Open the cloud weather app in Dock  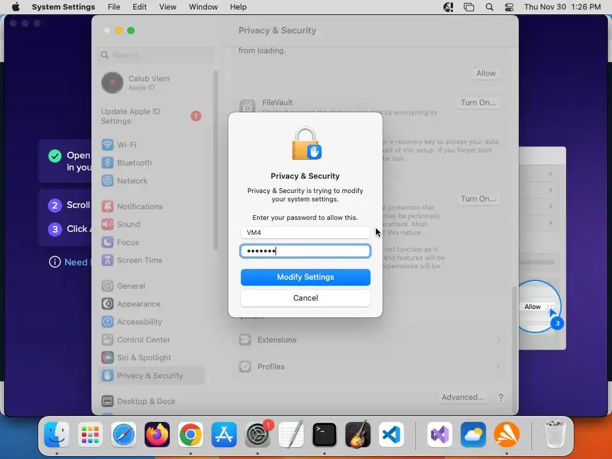(x=473, y=434)
